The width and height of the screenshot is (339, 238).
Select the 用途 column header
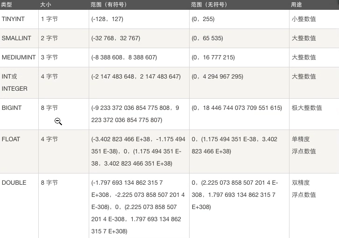click(x=297, y=5)
